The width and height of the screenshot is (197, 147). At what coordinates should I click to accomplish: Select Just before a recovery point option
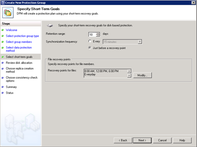pyautogui.click(x=90, y=48)
